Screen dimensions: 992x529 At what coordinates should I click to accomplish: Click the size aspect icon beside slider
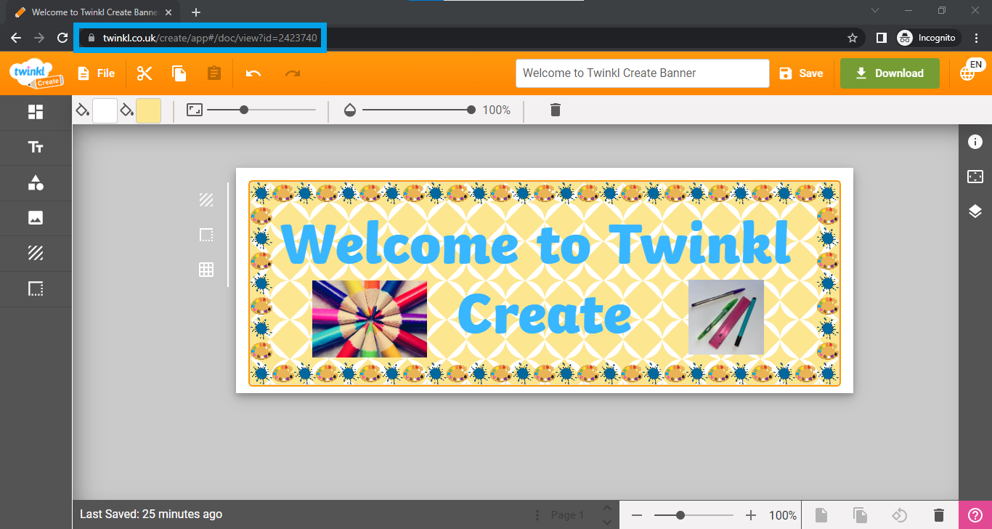click(x=194, y=110)
